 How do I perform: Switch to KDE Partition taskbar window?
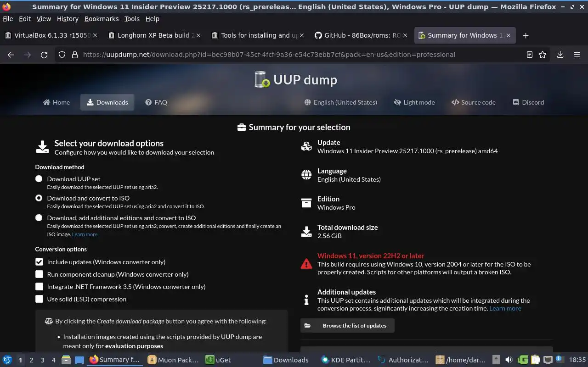coord(346,360)
